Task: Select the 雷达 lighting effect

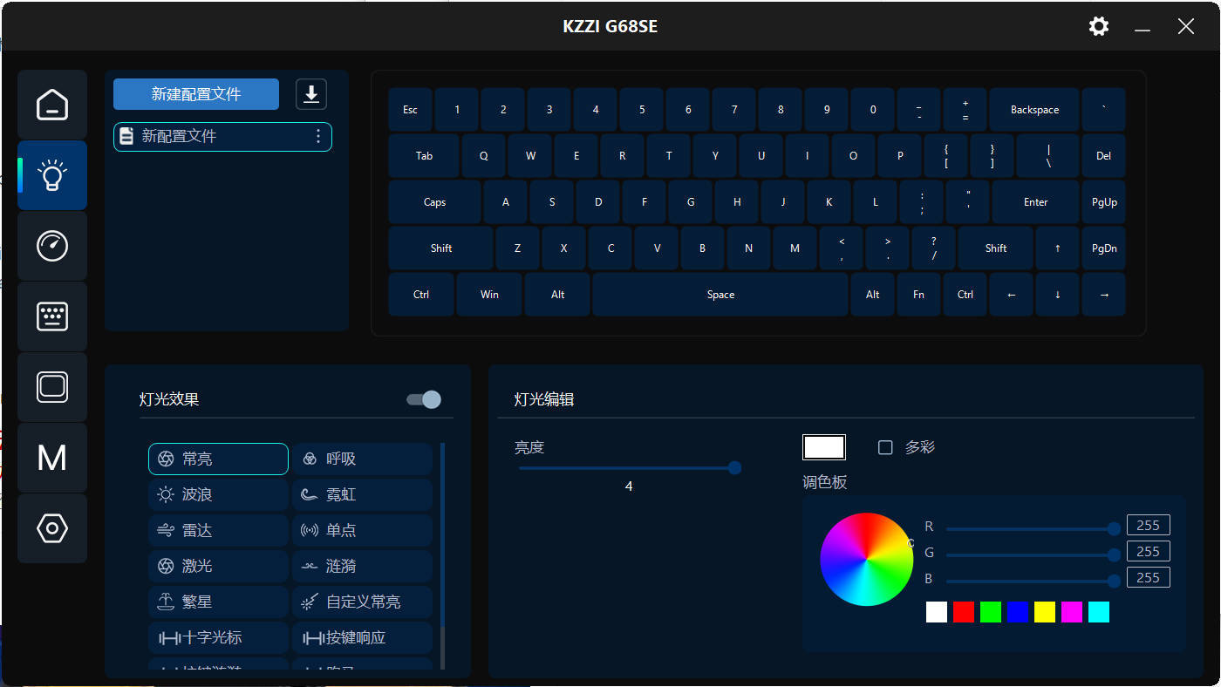Action: click(218, 531)
